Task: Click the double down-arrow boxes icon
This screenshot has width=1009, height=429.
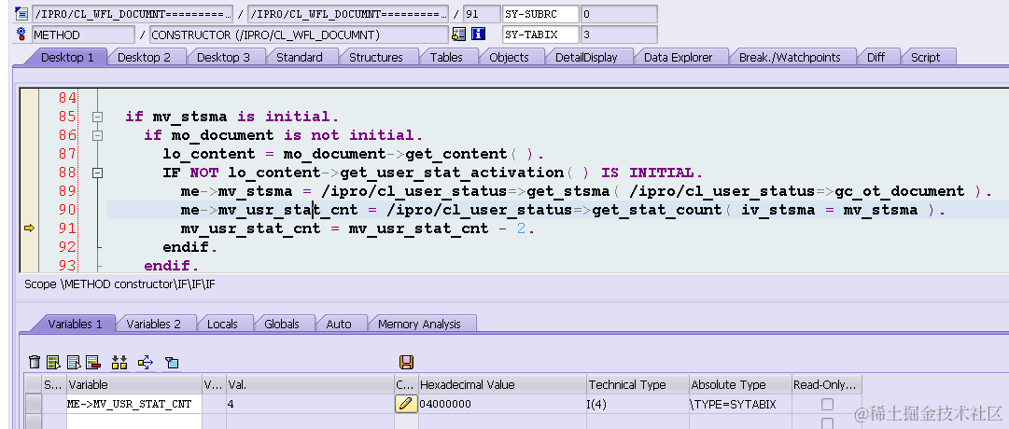Action: point(119,362)
